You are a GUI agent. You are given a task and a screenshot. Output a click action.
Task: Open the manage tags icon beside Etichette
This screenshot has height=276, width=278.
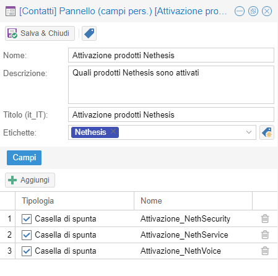pos(267,132)
